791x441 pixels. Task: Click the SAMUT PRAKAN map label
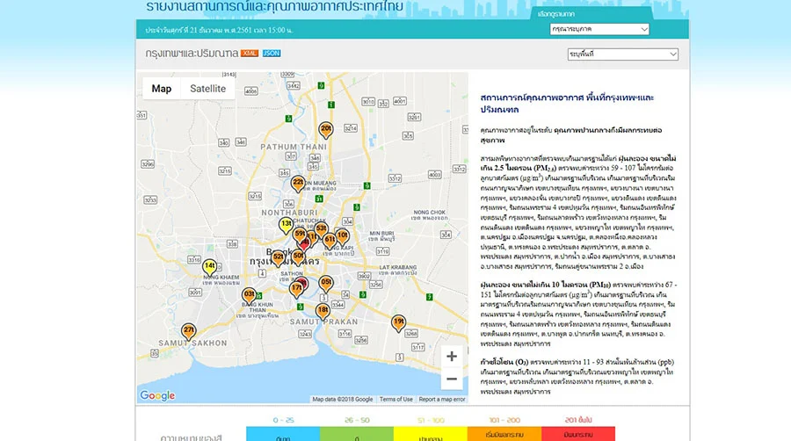point(323,322)
